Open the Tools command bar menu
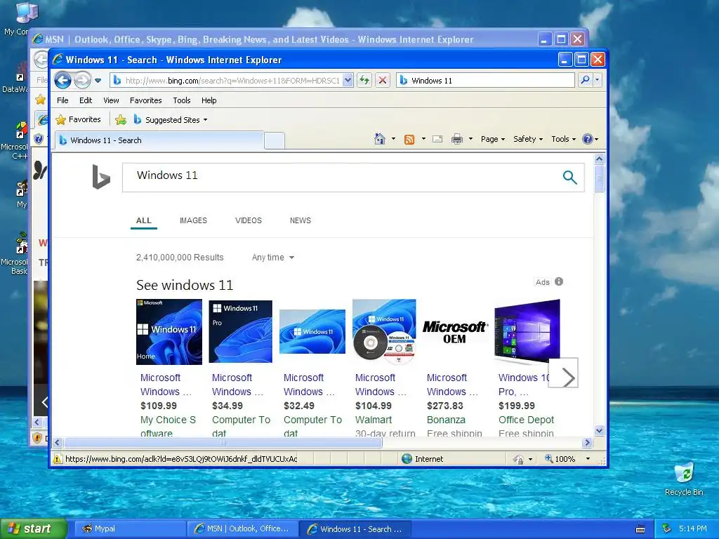The width and height of the screenshot is (719, 539). pyautogui.click(x=564, y=139)
